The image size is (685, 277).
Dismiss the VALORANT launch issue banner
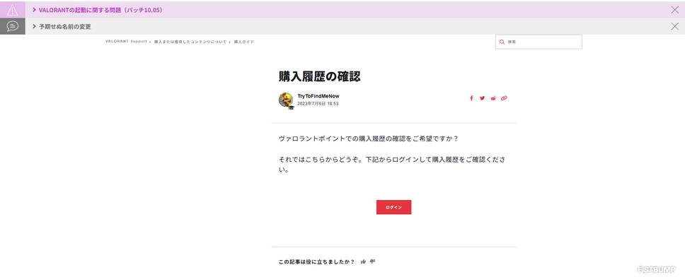674,10
